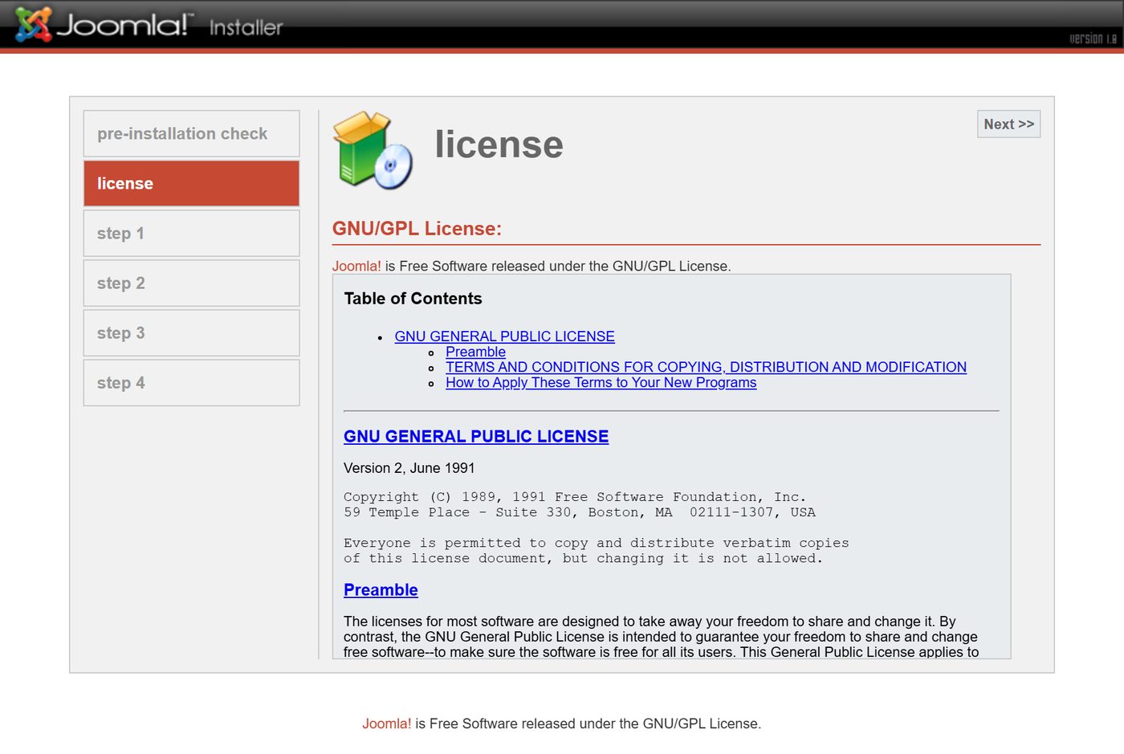
Task: Click the large 'license' page title
Action: [x=499, y=145]
